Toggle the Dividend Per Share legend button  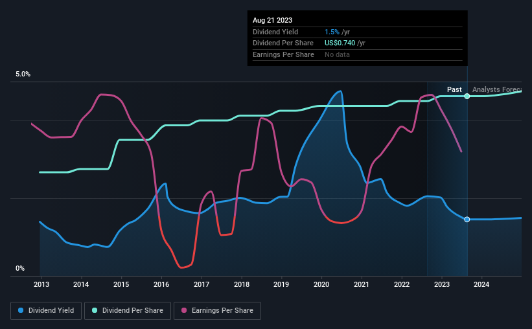(x=128, y=311)
